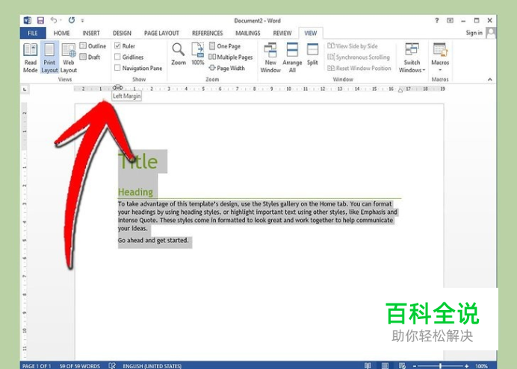Open Switch Windows dropdown
This screenshot has height=369, width=517.
pos(412,58)
